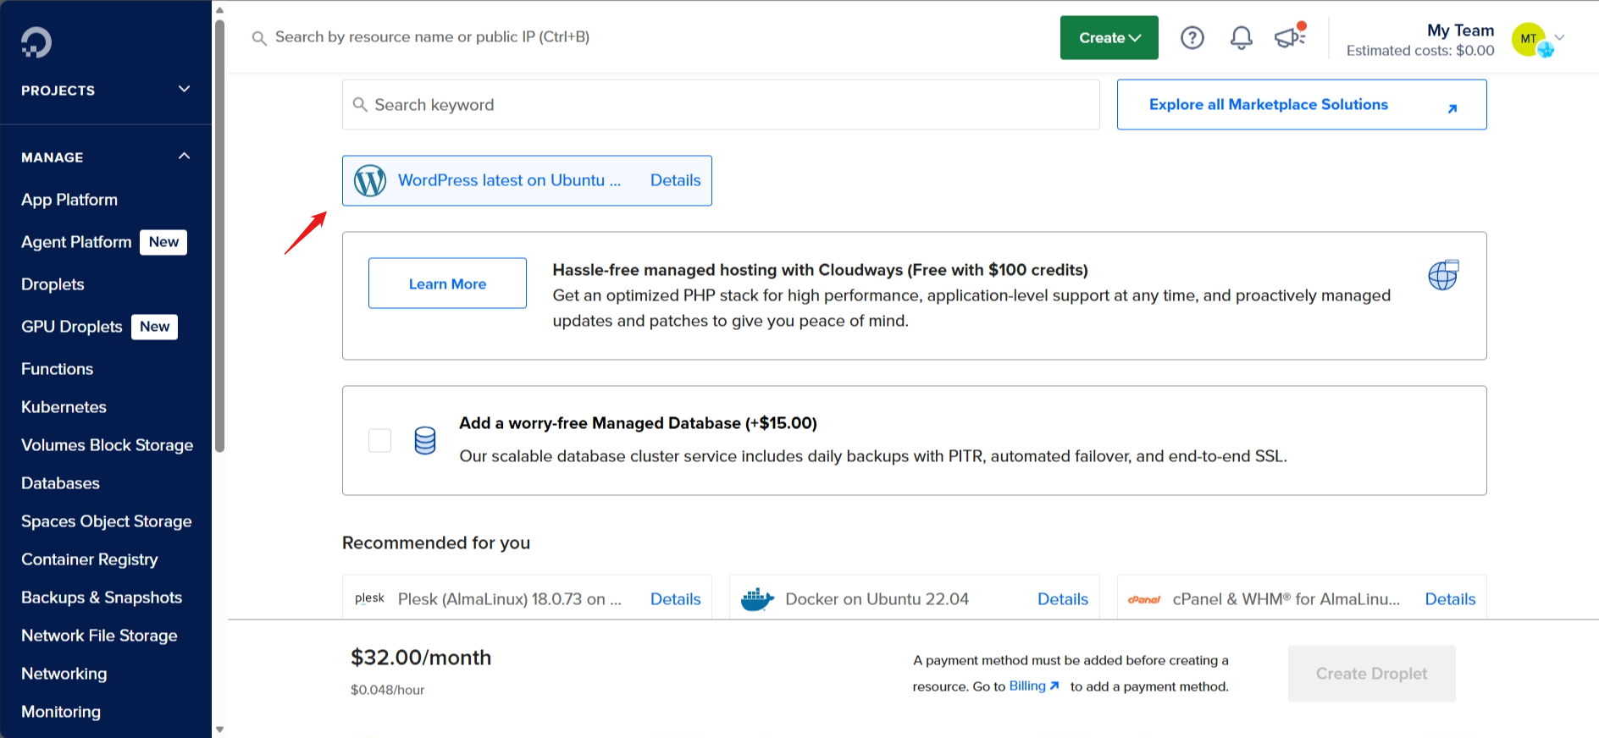Click the New badge beside GPU Droplets

click(154, 327)
